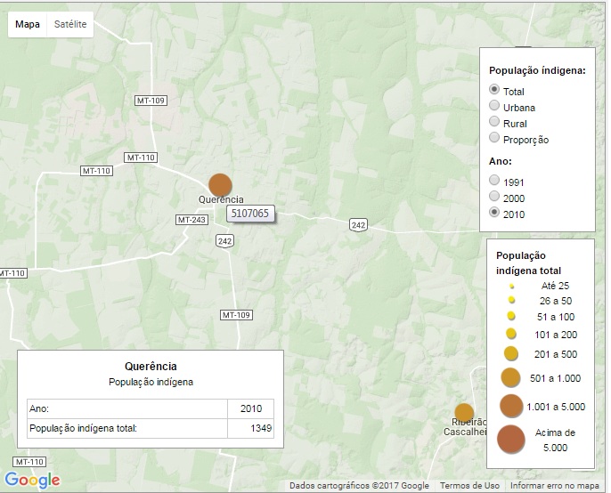Select the Urbana radio button
This screenshot has height=493, width=611.
[x=494, y=107]
